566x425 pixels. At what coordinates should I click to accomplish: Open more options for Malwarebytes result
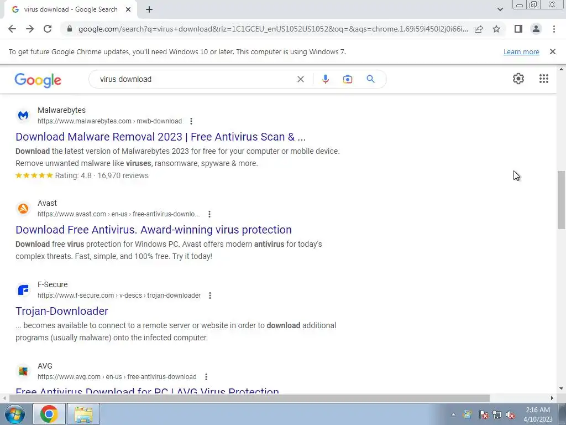tap(191, 121)
